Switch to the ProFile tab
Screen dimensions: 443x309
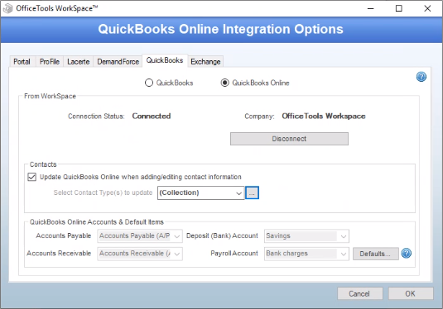50,61
